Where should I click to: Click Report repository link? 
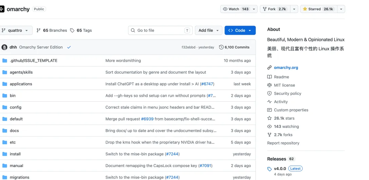[283, 143]
